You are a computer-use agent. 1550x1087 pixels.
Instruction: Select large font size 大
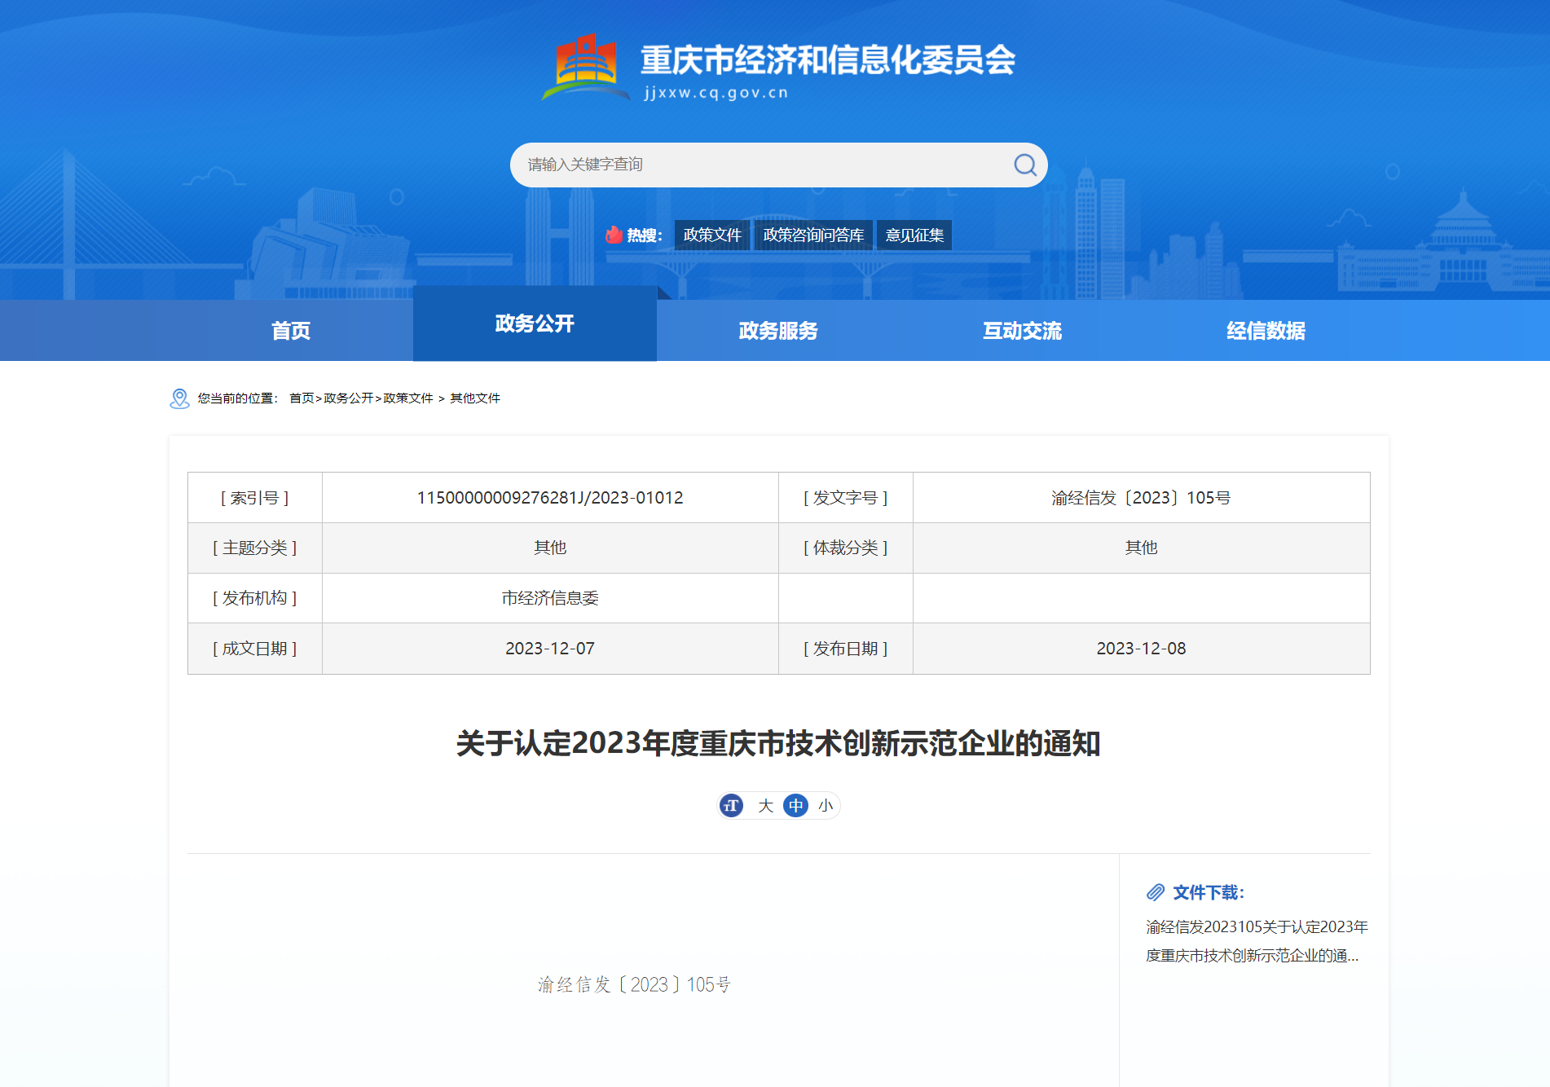[765, 806]
